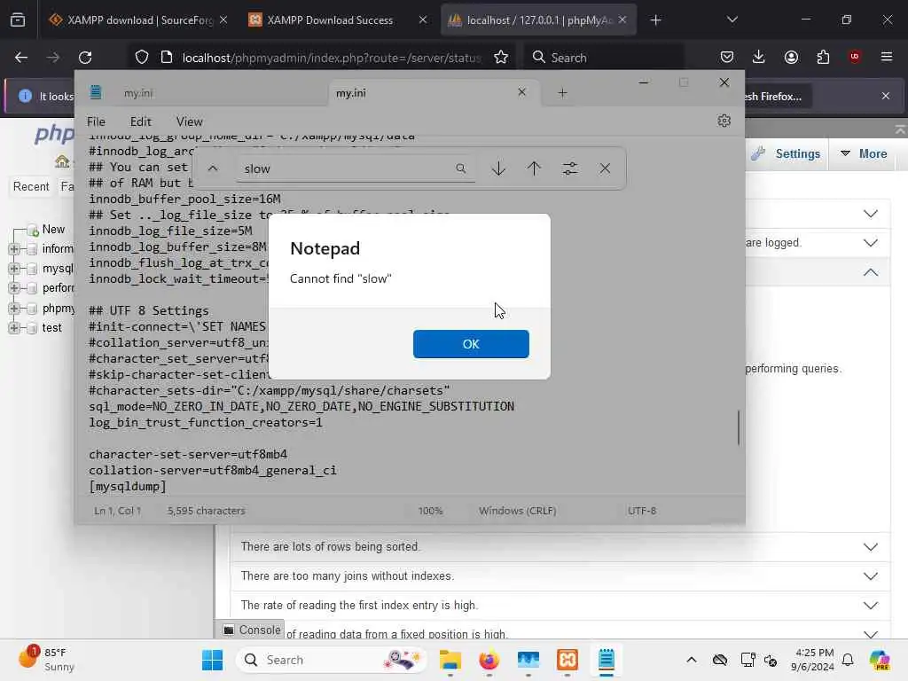This screenshot has width=908, height=681.
Task: Open weather widget showing 85°F Sunny
Action: (x=46, y=660)
